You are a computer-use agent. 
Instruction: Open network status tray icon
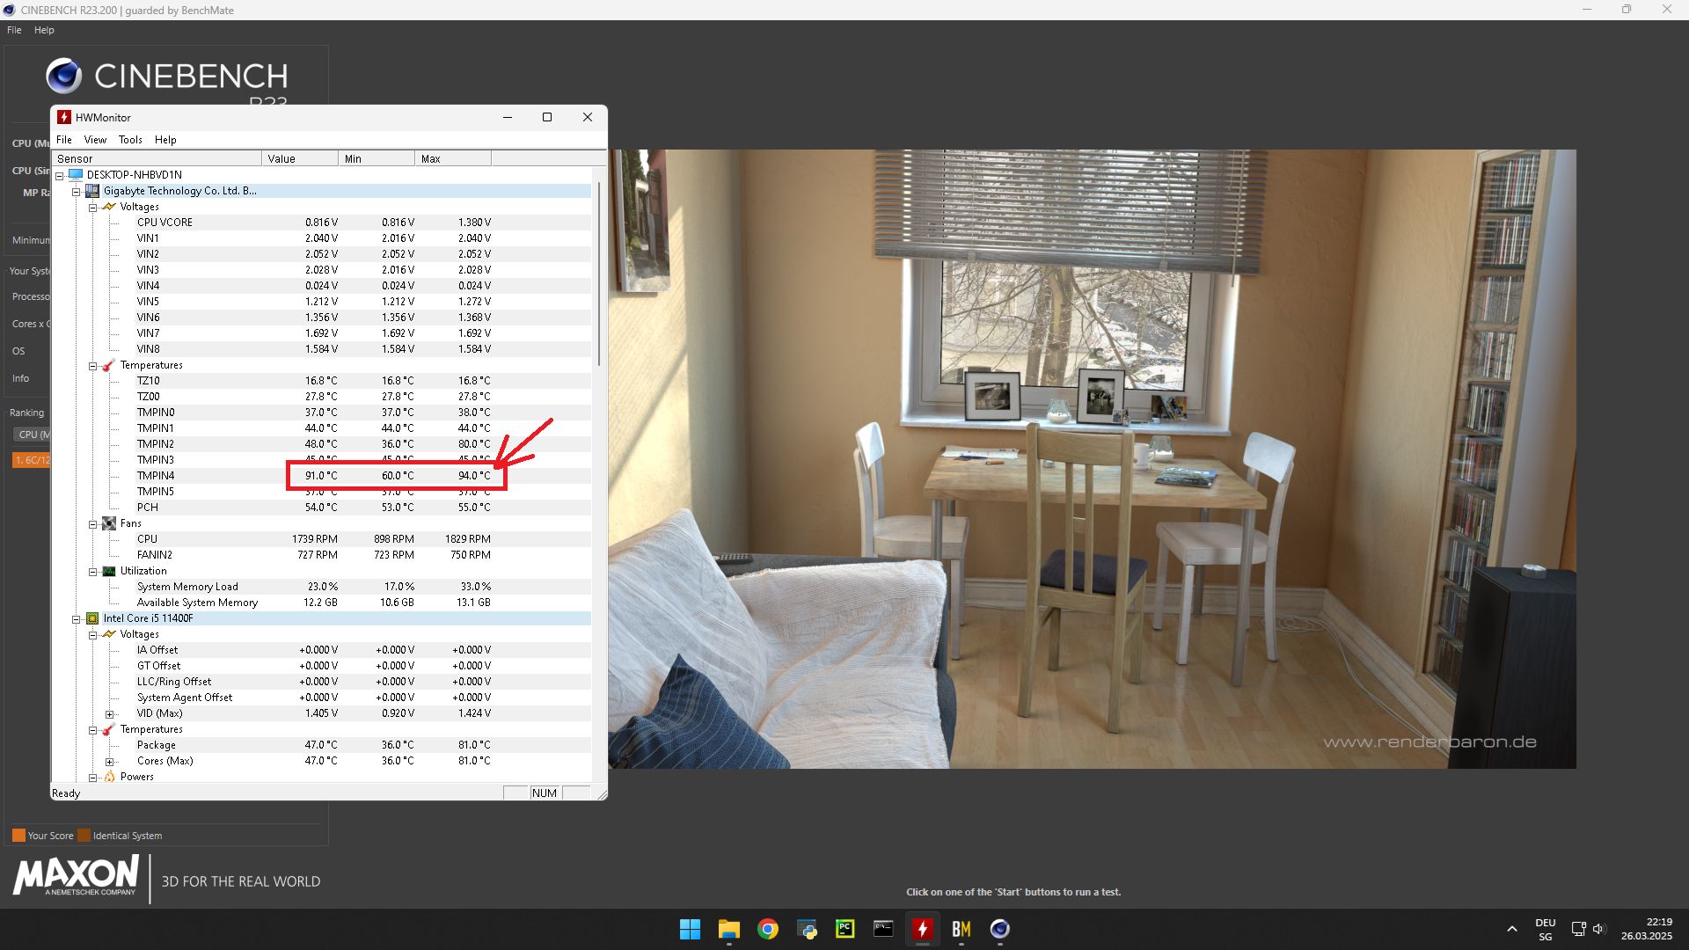click(x=1578, y=929)
